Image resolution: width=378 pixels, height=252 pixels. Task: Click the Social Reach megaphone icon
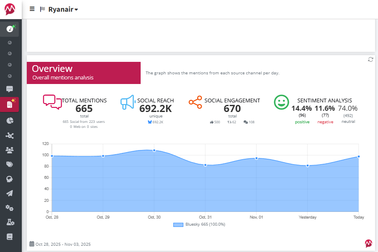(x=128, y=102)
